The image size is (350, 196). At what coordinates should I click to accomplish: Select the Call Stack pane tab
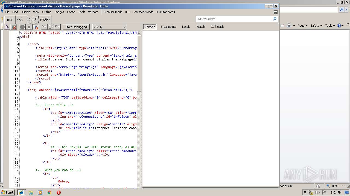click(x=217, y=27)
